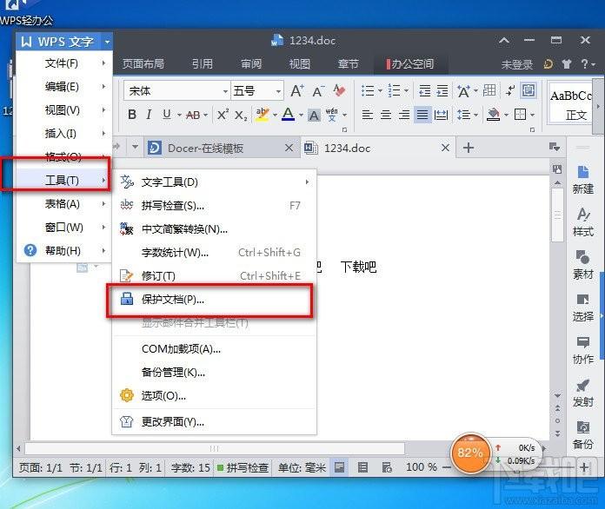The width and height of the screenshot is (605, 509).
Task: Click the superscript X² icon
Action: pyautogui.click(x=223, y=115)
